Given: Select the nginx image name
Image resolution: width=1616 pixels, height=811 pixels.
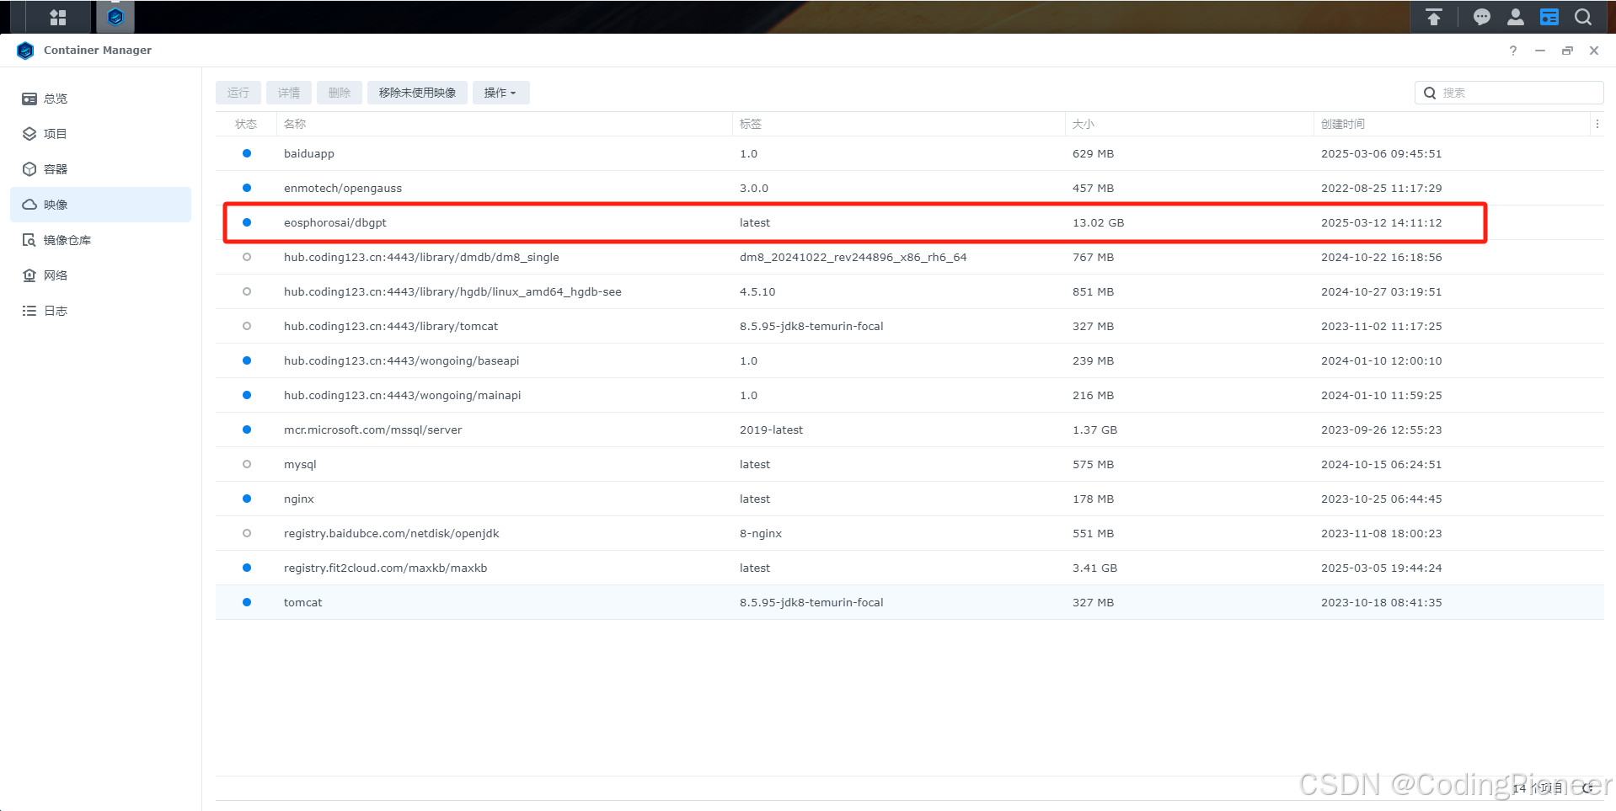Looking at the screenshot, I should tap(299, 499).
